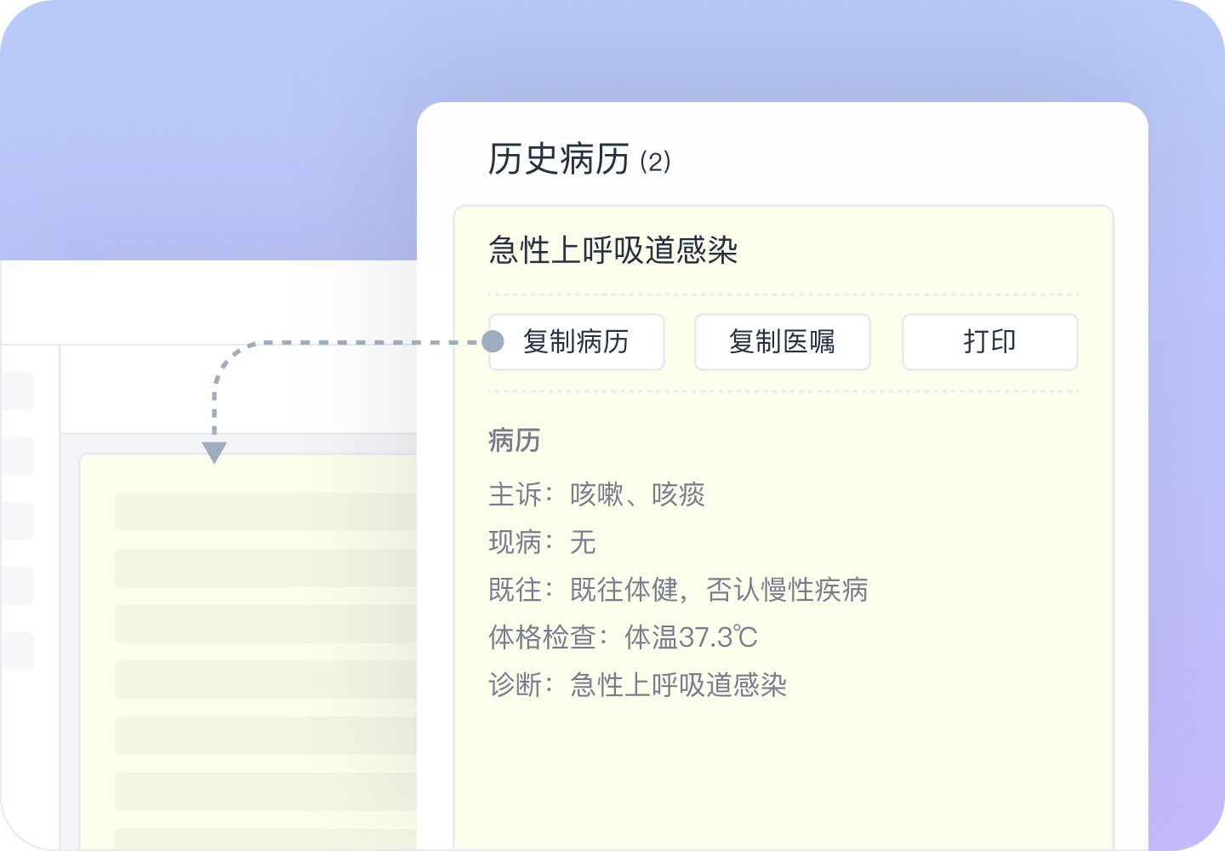The height and width of the screenshot is (851, 1225).
Task: Click the 复制病历 button
Action: point(577,342)
